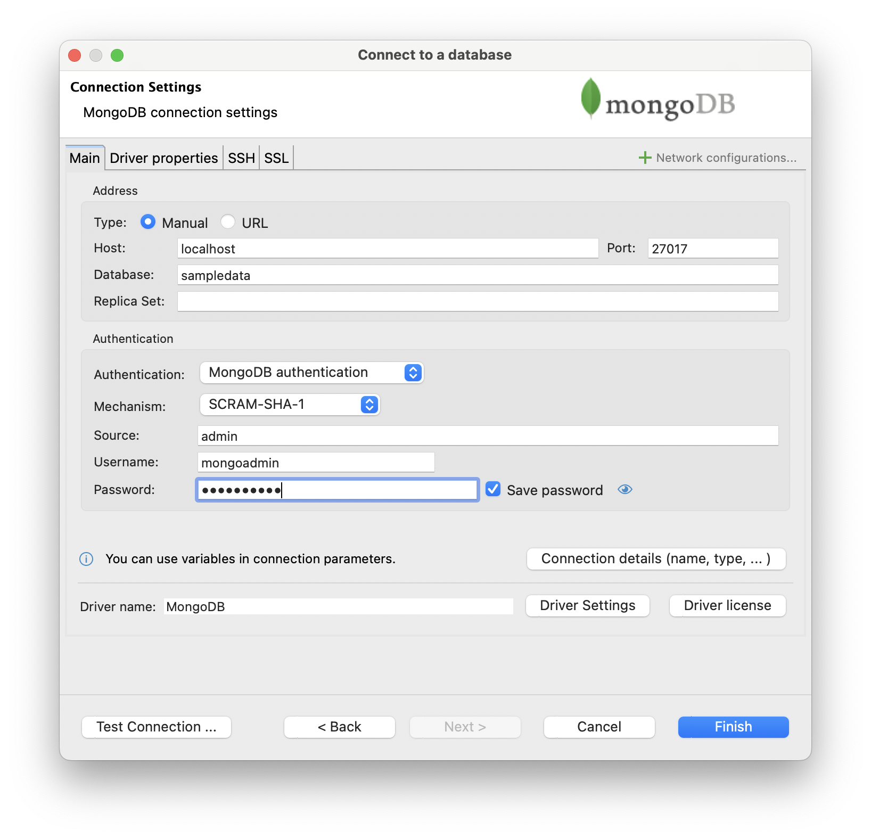The image size is (871, 839).
Task: Open Driver Settings
Action: click(x=587, y=605)
